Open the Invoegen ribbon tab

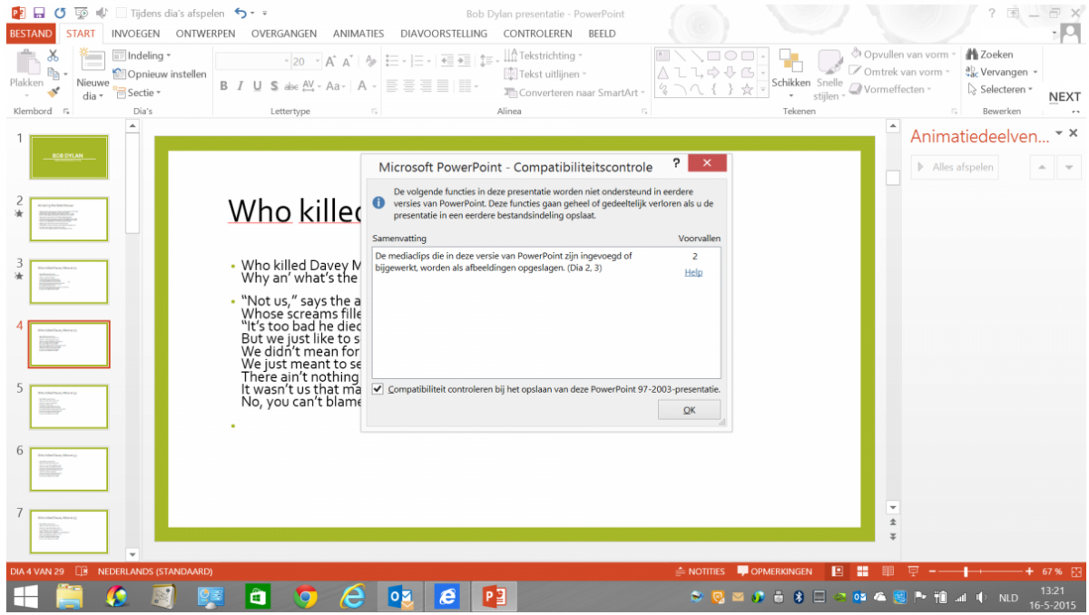(135, 34)
